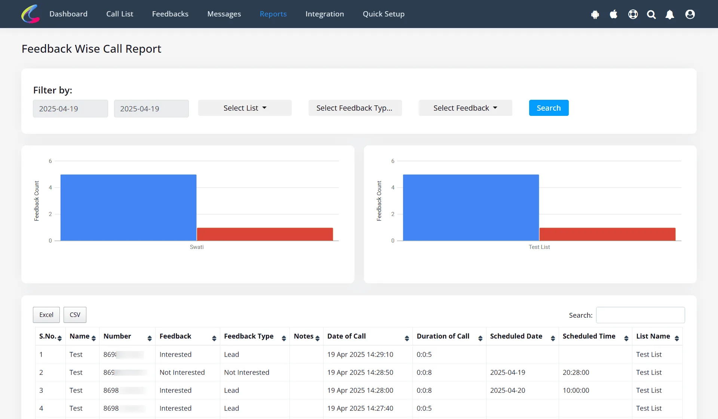Click the search magnifier icon in navbar

click(651, 14)
